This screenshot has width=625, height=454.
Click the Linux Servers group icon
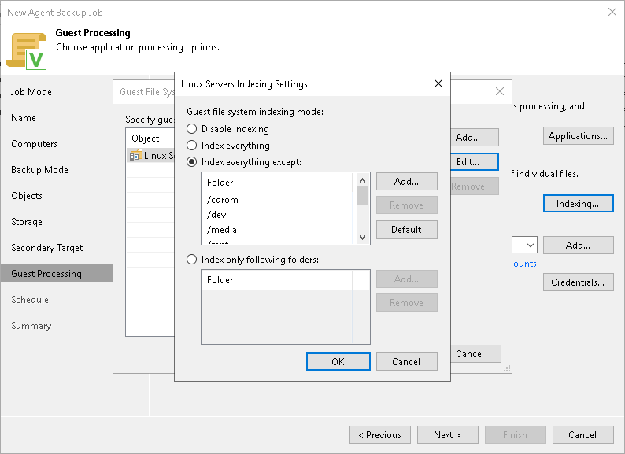[x=136, y=156]
